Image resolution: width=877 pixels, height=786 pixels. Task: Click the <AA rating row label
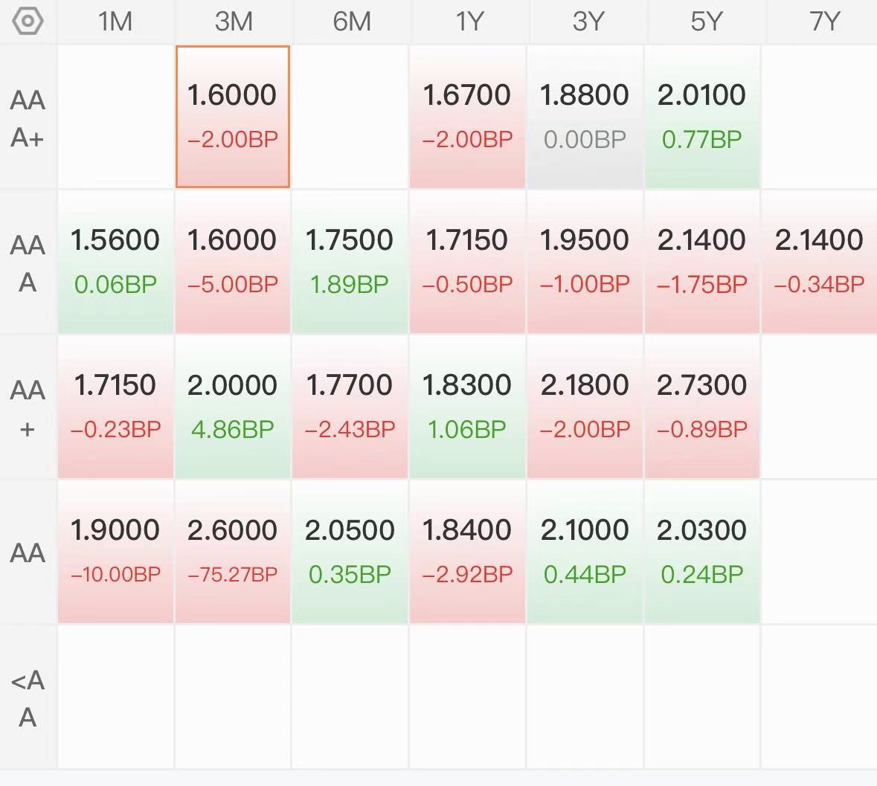(28, 698)
